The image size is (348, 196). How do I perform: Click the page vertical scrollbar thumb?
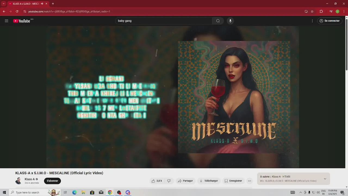(x=346, y=45)
